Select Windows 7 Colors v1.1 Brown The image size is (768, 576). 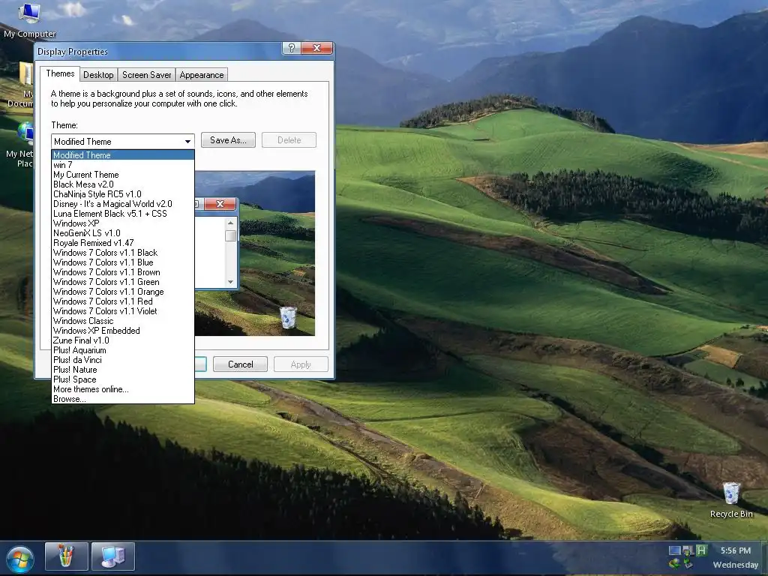[x=123, y=272]
